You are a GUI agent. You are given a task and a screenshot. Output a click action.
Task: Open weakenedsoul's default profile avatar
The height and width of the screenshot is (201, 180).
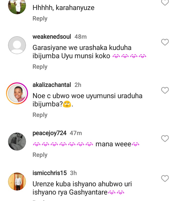pos(17,45)
